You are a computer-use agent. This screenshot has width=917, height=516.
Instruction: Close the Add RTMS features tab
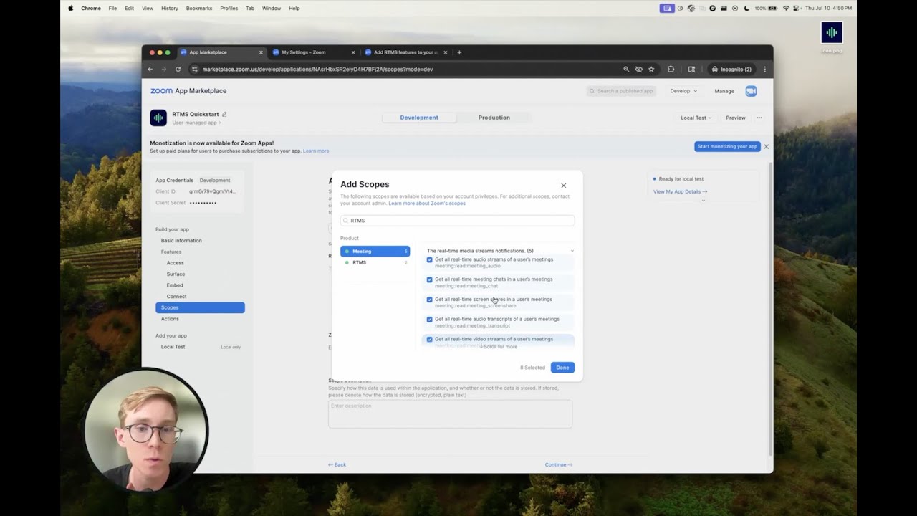point(446,52)
